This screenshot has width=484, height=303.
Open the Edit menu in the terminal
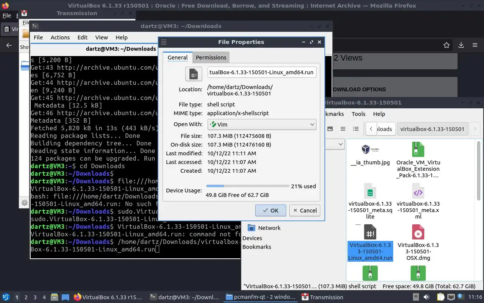pos(82,37)
